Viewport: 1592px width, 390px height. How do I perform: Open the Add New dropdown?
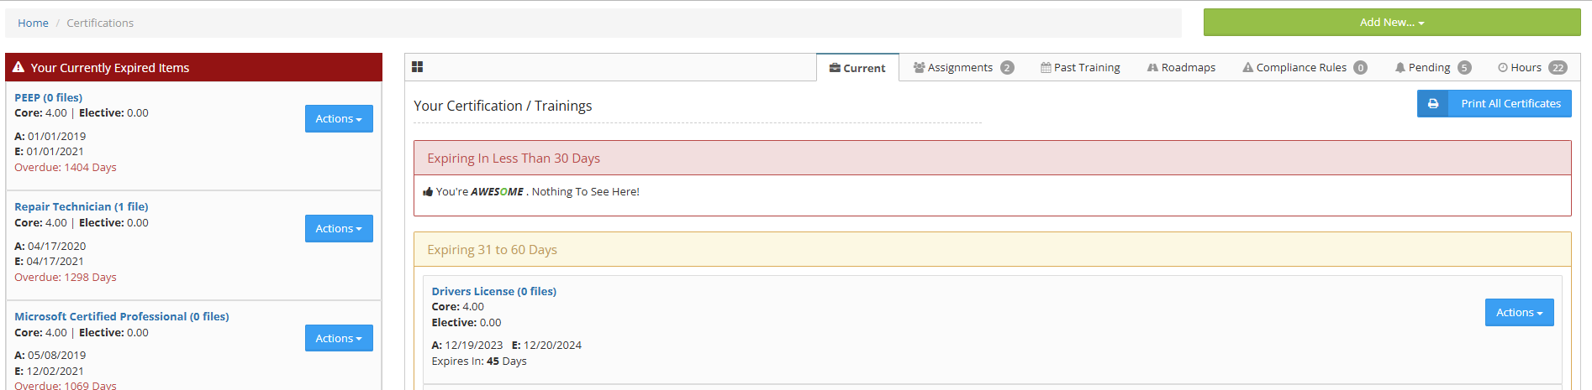(x=1391, y=23)
